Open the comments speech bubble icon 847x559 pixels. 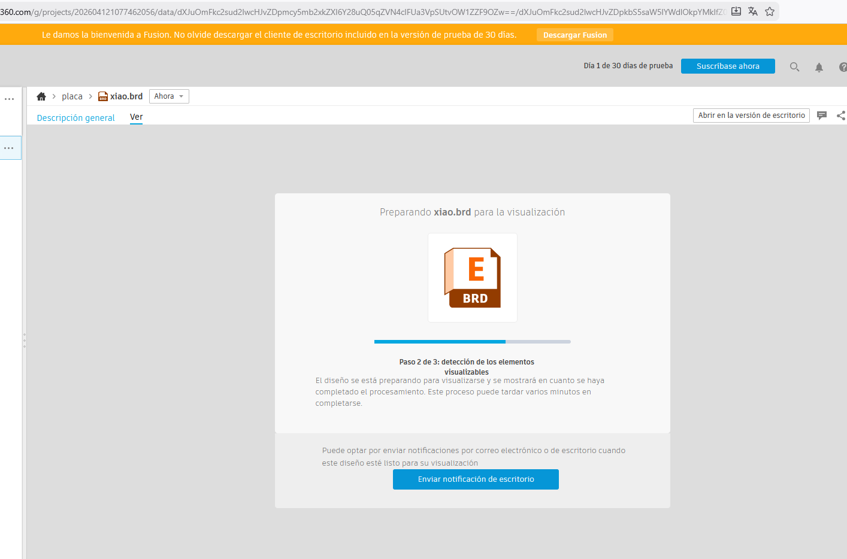click(x=822, y=116)
